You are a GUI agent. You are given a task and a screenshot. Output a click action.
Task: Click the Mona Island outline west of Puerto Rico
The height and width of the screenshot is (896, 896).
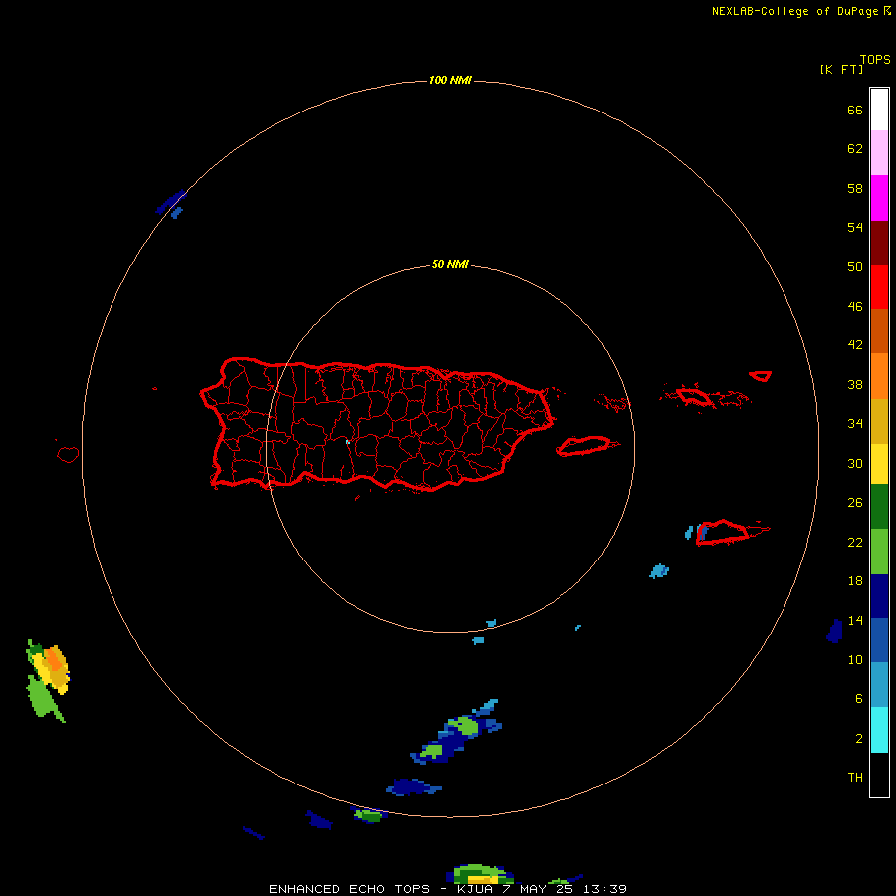(x=68, y=454)
